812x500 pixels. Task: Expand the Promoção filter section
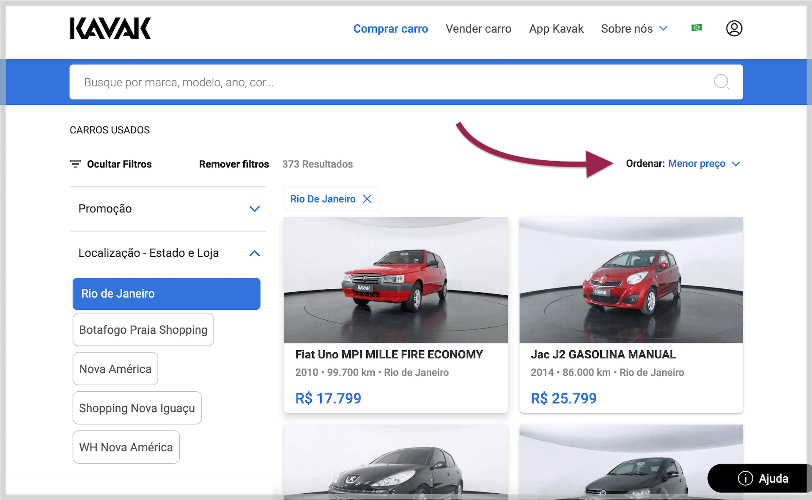[x=254, y=209]
